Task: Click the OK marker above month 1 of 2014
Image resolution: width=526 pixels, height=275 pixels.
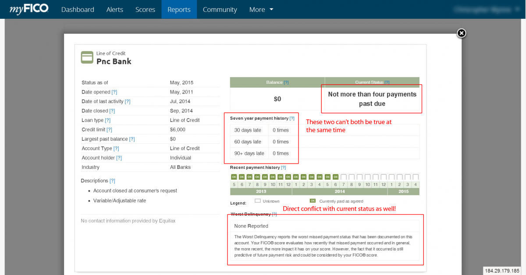Action: tap(296, 177)
